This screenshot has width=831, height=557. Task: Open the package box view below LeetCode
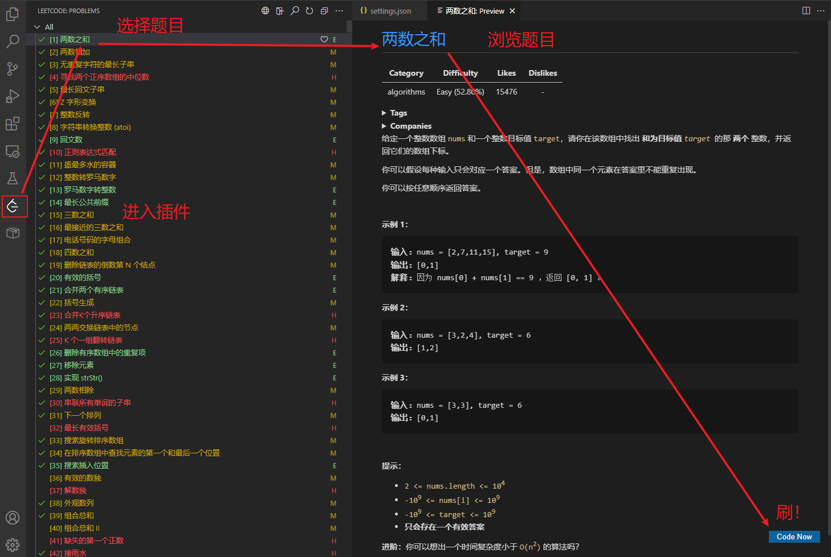[x=13, y=233]
